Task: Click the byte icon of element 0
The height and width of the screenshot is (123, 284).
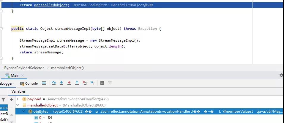Action: (36, 118)
